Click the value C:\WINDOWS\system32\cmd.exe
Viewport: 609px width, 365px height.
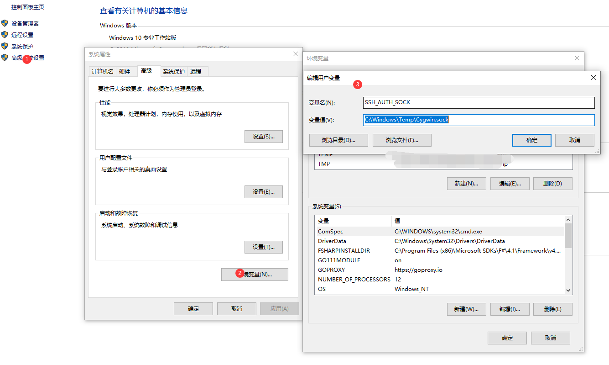438,231
